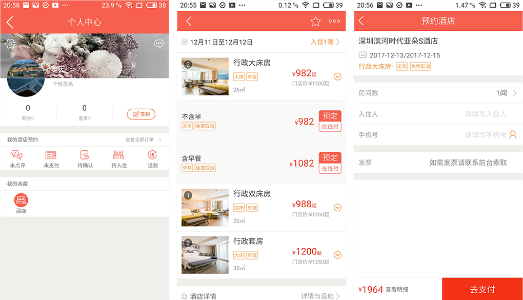Screen dimensions: 523x300
Task: Favorite the hotel with star icon
Action: 315,22
